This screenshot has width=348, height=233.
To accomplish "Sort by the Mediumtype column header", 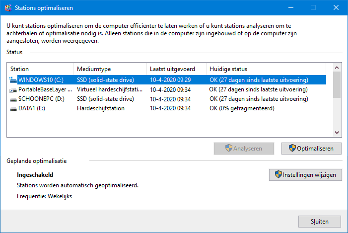I will [x=110, y=69].
